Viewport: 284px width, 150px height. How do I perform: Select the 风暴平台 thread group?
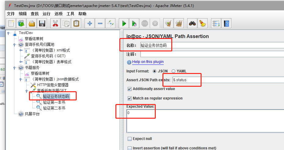(x=32, y=114)
